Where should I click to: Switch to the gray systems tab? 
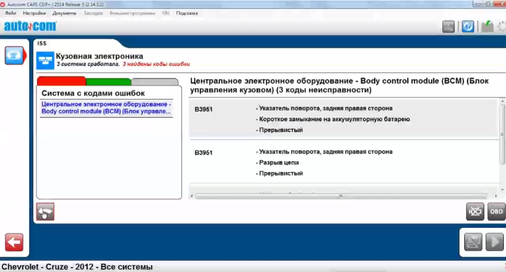coord(155,82)
